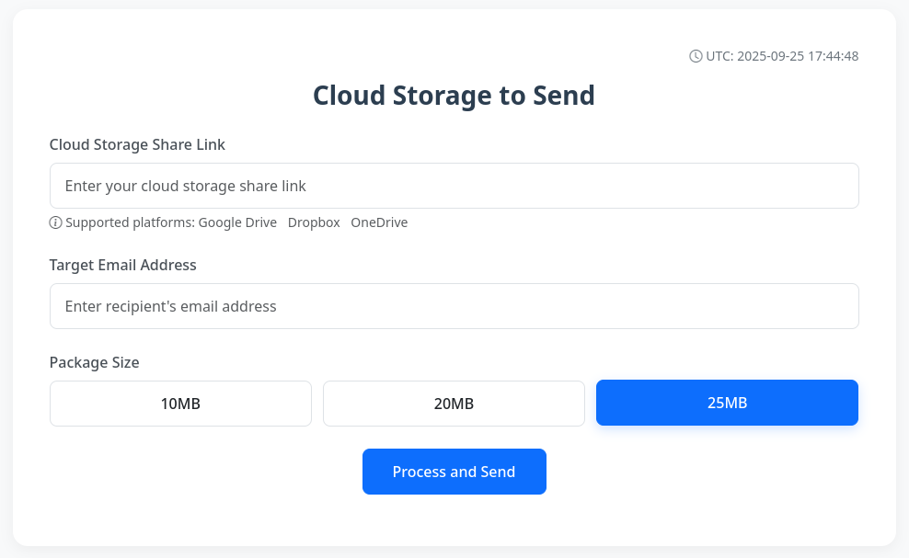Focus the recipient's email address field
Viewport: 909px width, 558px height.
pos(454,306)
